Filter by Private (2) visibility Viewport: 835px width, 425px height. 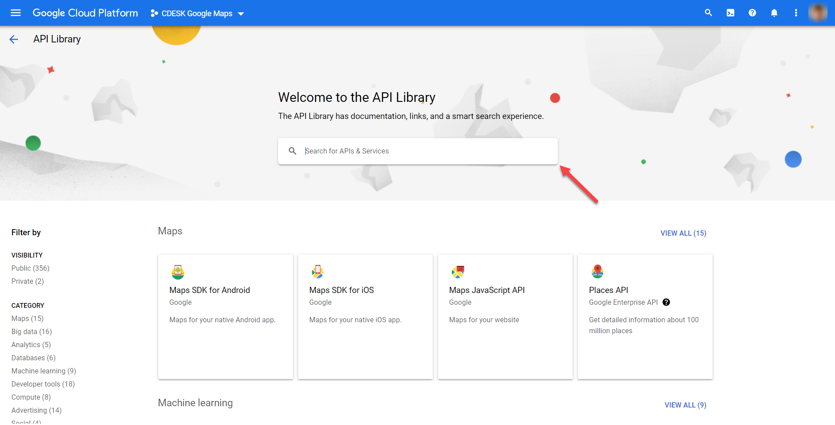pos(28,281)
